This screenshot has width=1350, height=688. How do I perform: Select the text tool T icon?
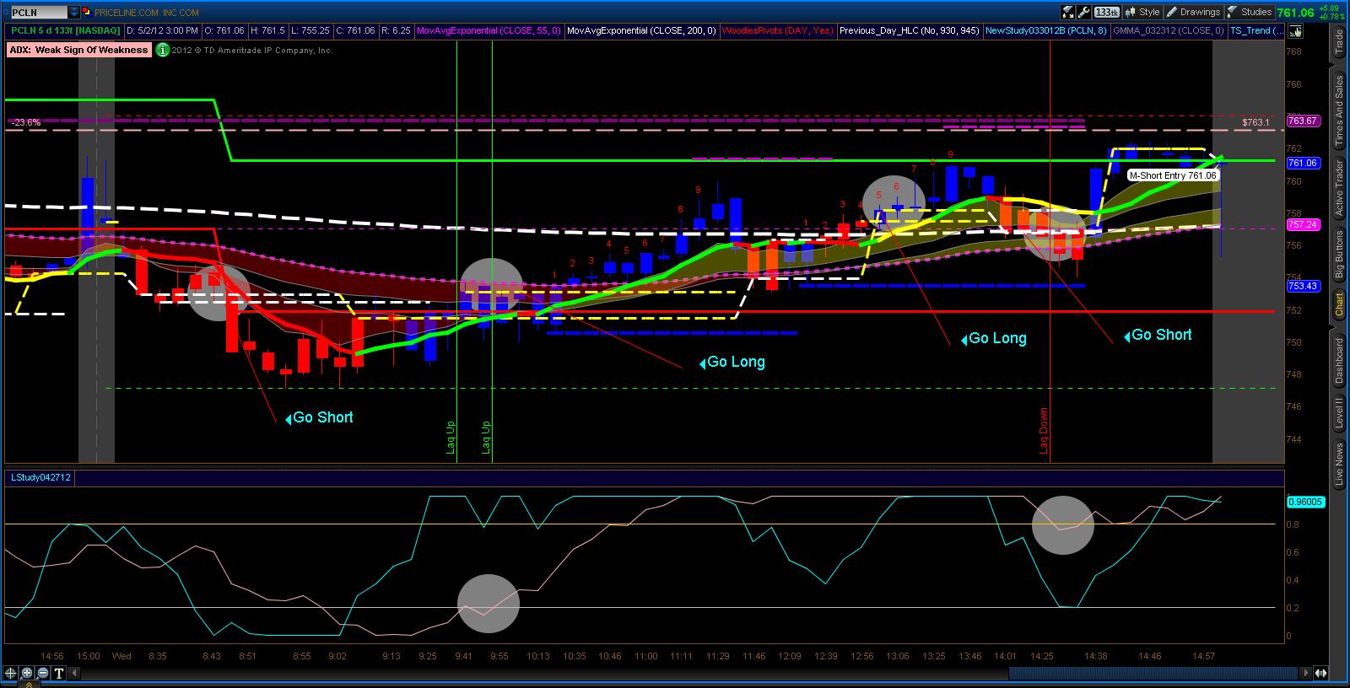59,673
